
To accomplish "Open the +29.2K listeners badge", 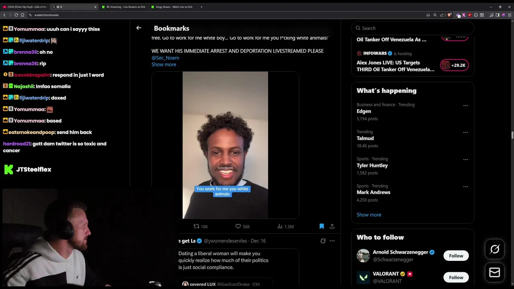I will pyautogui.click(x=454, y=65).
